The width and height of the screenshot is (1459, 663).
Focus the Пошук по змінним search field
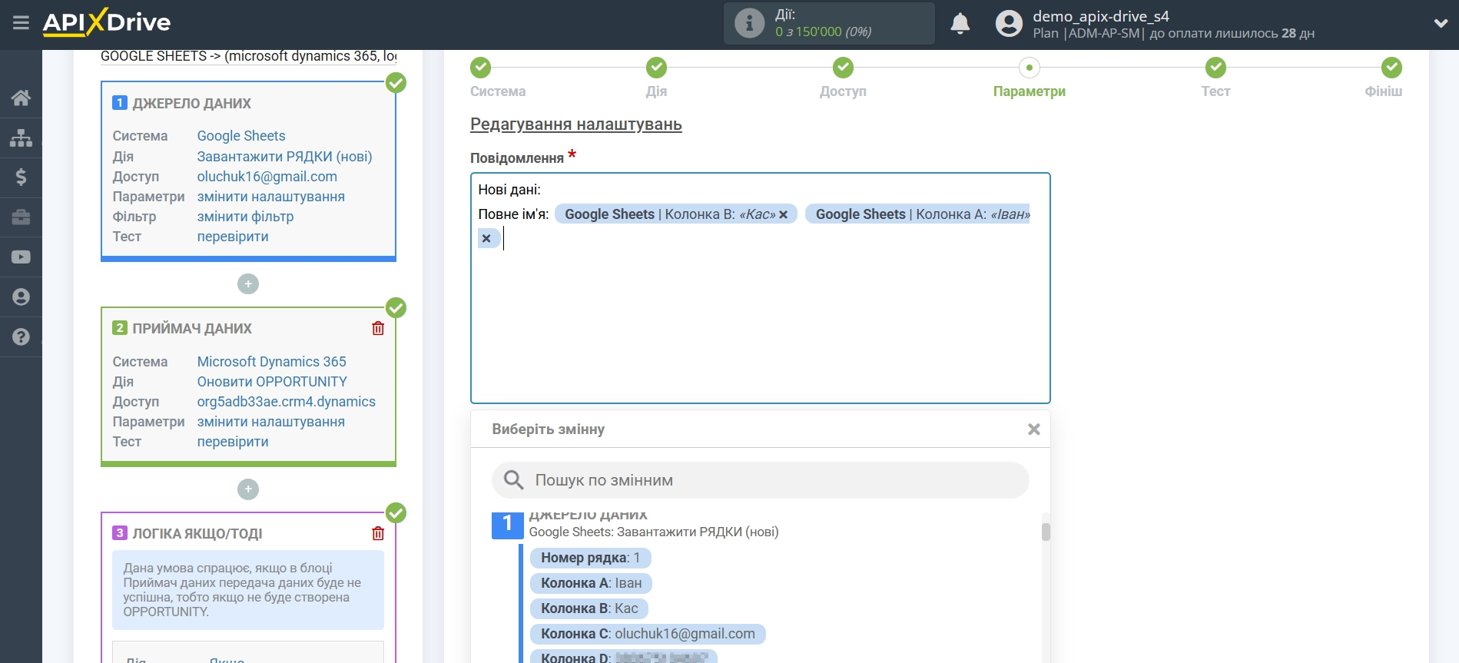760,480
